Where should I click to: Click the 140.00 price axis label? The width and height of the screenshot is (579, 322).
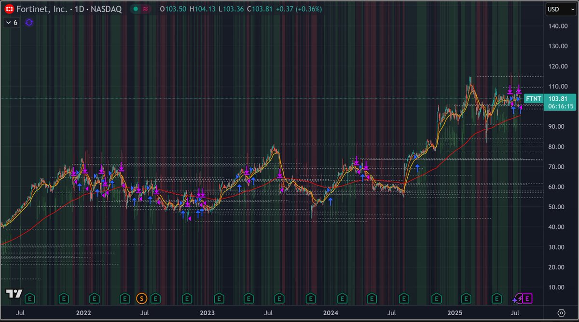point(557,26)
